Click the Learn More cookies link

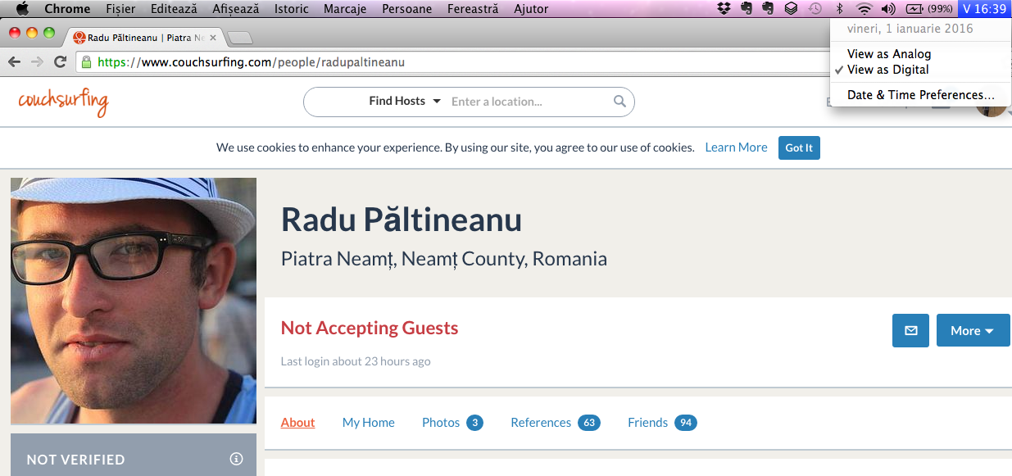pyautogui.click(x=736, y=147)
